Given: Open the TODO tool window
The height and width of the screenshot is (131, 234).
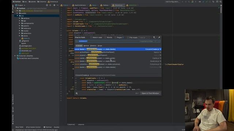Looking at the screenshot, I should coord(19,127).
